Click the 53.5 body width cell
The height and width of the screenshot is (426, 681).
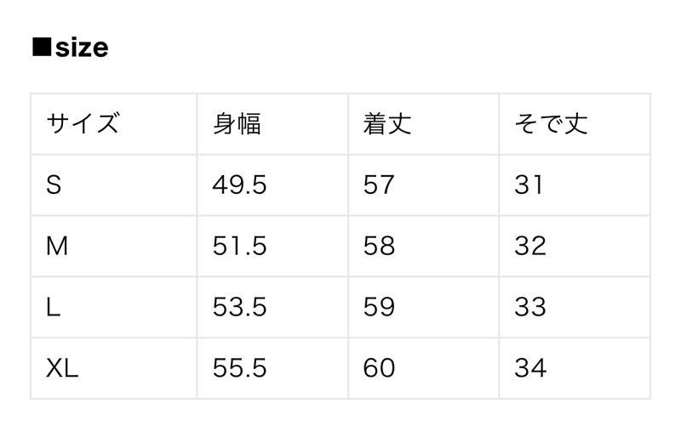coord(239,307)
